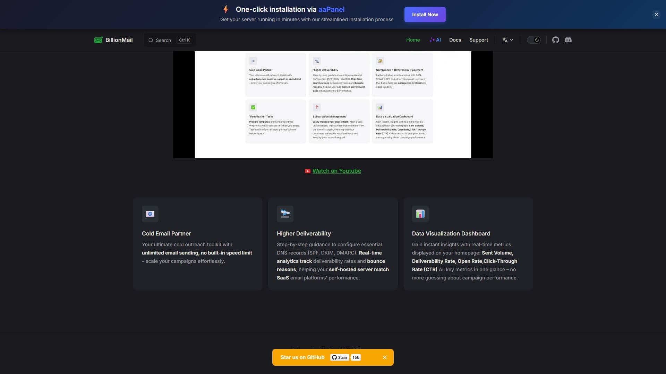Close the Star us on GitHub bar

[385, 357]
